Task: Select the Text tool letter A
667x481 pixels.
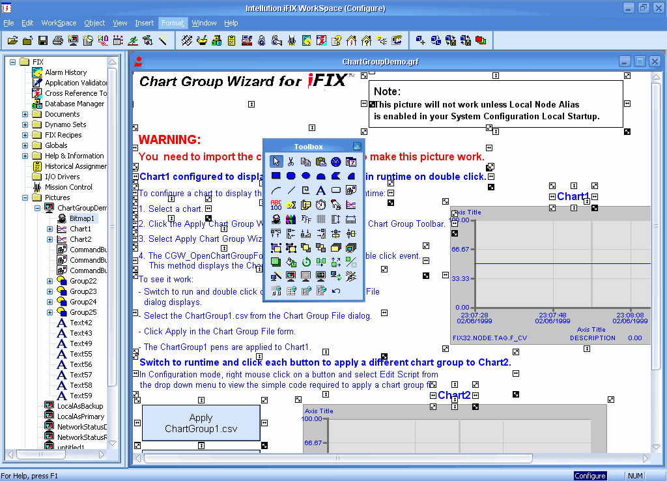Action: pos(320,190)
